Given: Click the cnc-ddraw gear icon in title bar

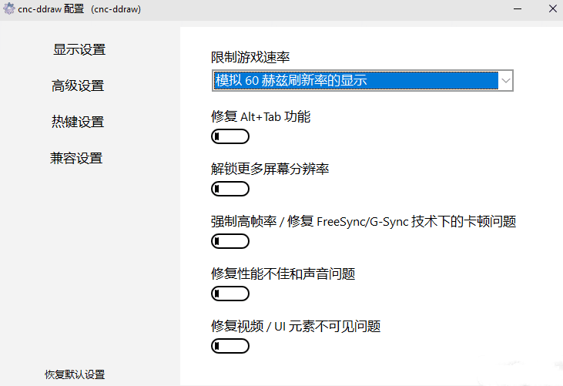Looking at the screenshot, I should [9, 9].
